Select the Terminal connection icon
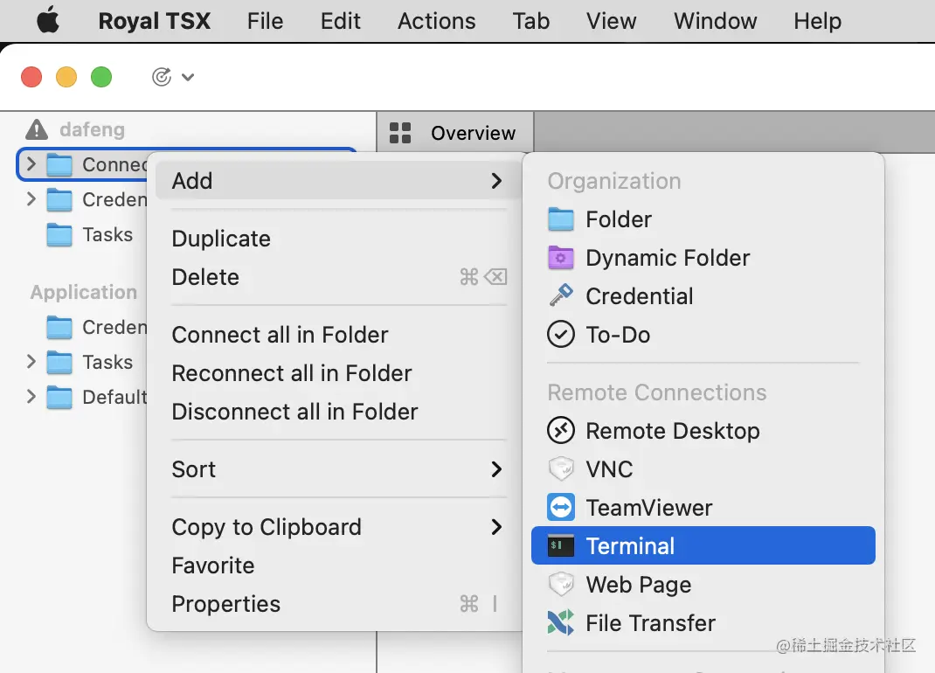The image size is (935, 673). click(x=560, y=545)
